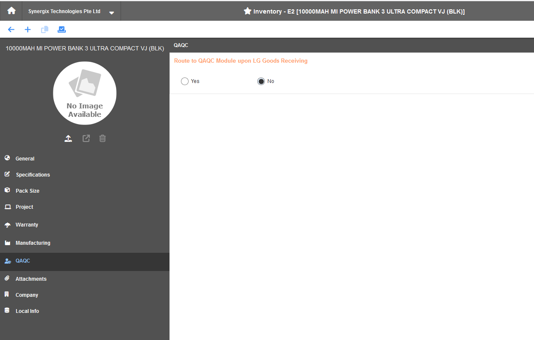Click the save icon in toolbar
The width and height of the screenshot is (534, 340).
point(61,30)
